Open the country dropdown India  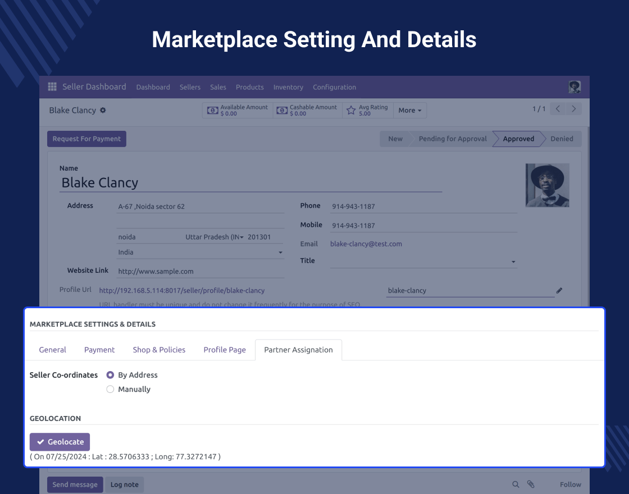point(200,252)
